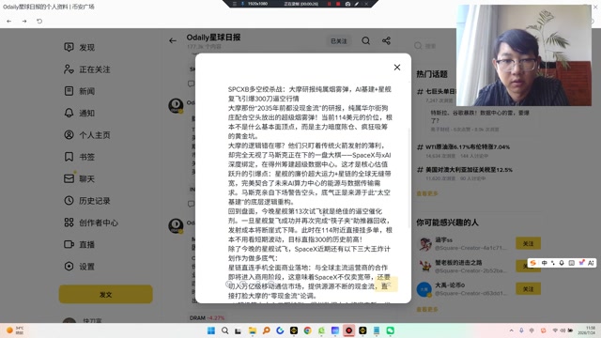601x338 pixels.
Task: Stop the screen recording with red square
Action: coord(338,4)
